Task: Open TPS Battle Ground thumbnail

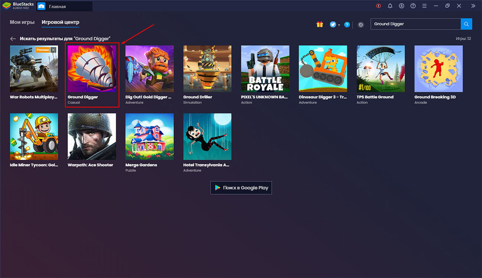Action: (380, 69)
